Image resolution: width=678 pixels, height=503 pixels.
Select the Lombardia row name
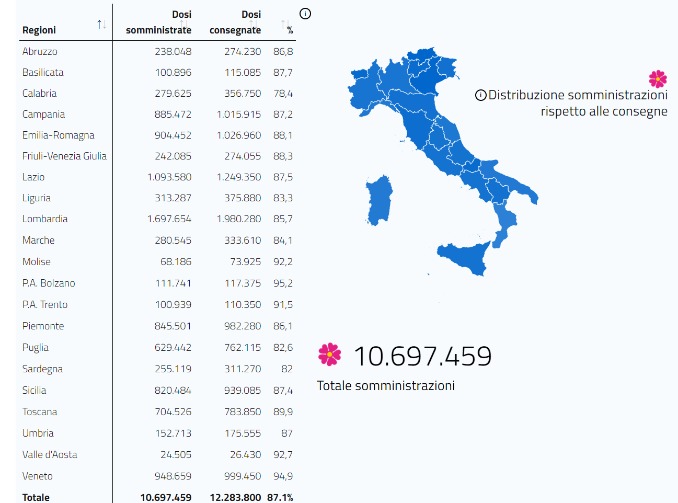click(45, 219)
